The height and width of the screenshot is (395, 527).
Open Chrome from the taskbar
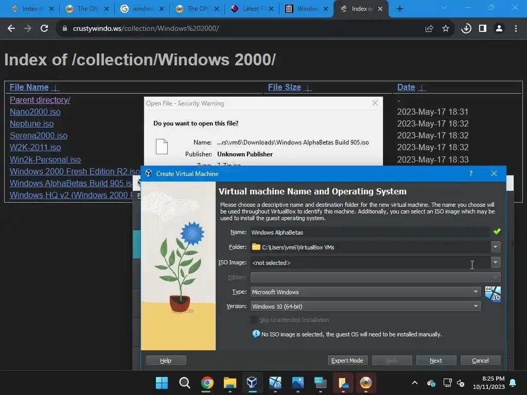coord(207,383)
